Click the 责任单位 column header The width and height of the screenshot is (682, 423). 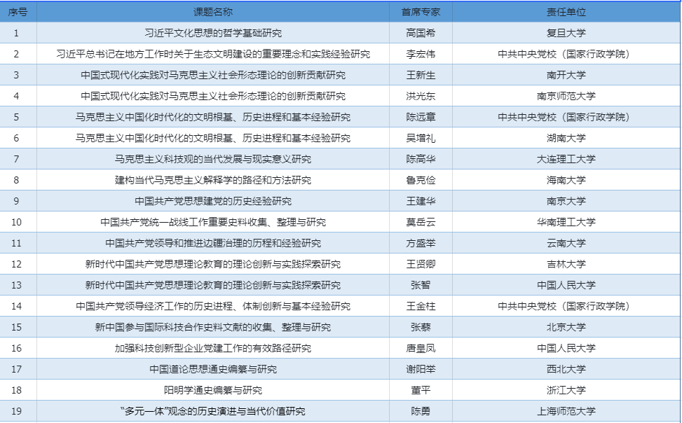pyautogui.click(x=566, y=12)
